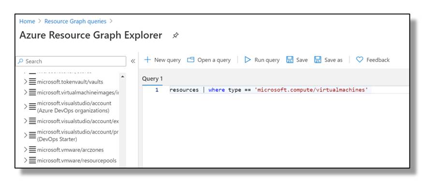Expand microsoft.tokenvault/vaults tree node
The height and width of the screenshot is (186, 436).
[26, 82]
